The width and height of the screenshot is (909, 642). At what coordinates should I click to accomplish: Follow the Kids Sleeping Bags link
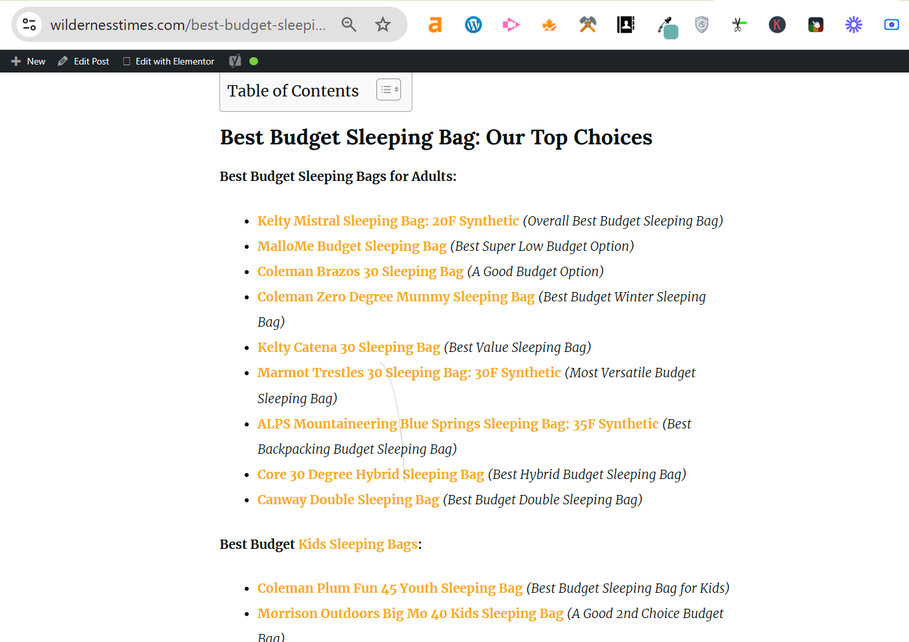coord(358,544)
